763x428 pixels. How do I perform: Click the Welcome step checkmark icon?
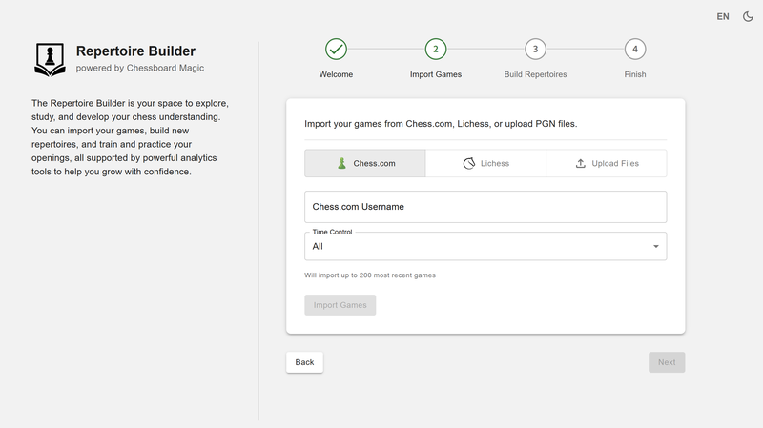click(x=336, y=49)
